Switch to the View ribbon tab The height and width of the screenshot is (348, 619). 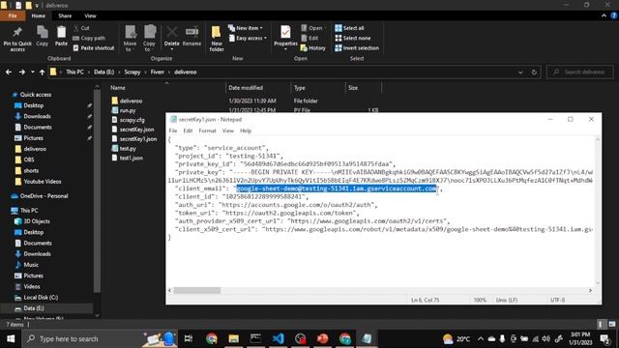click(90, 15)
